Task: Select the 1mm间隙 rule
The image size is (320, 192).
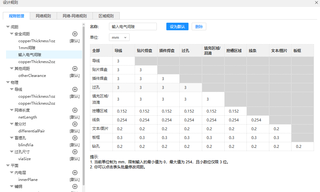Action: pos(27,48)
